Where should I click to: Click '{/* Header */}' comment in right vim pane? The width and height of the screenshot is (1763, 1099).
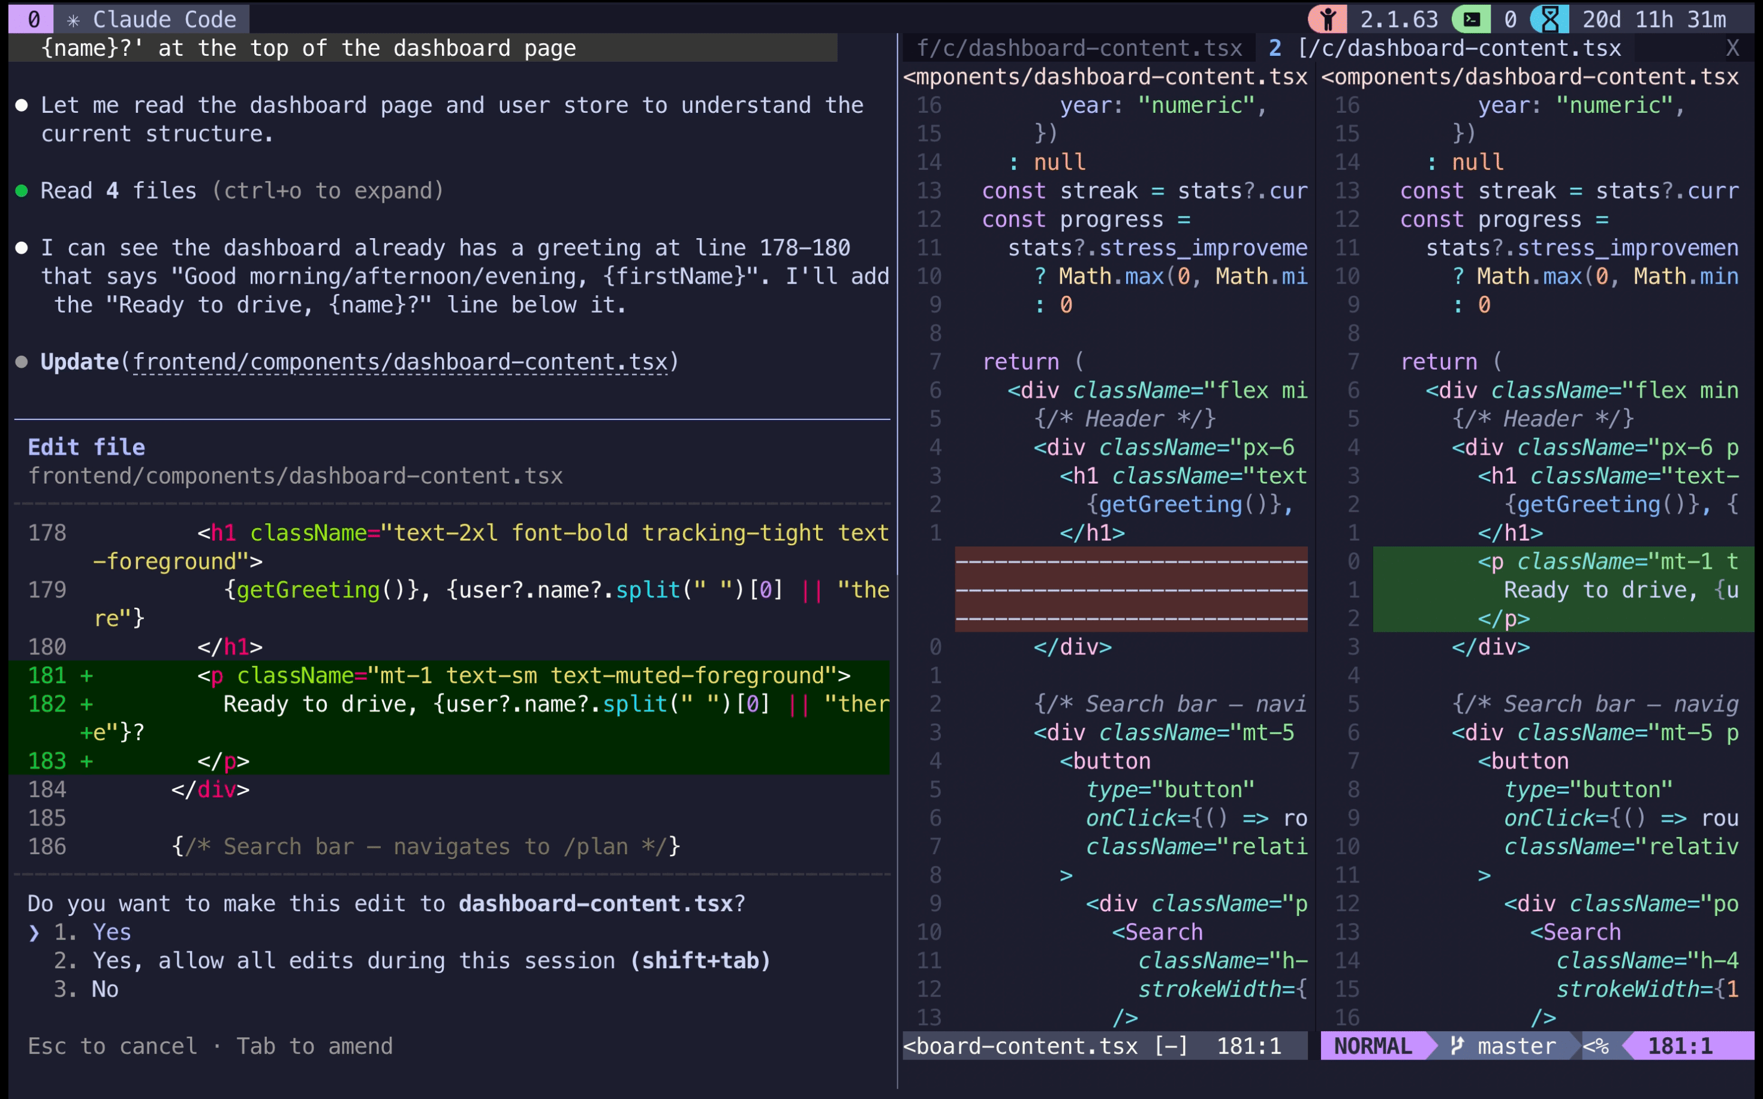click(x=1543, y=419)
